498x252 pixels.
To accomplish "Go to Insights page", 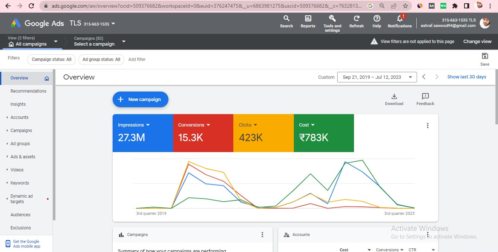I will click(18, 104).
